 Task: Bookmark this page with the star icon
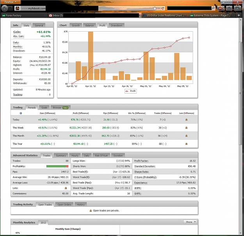coord(155,8)
